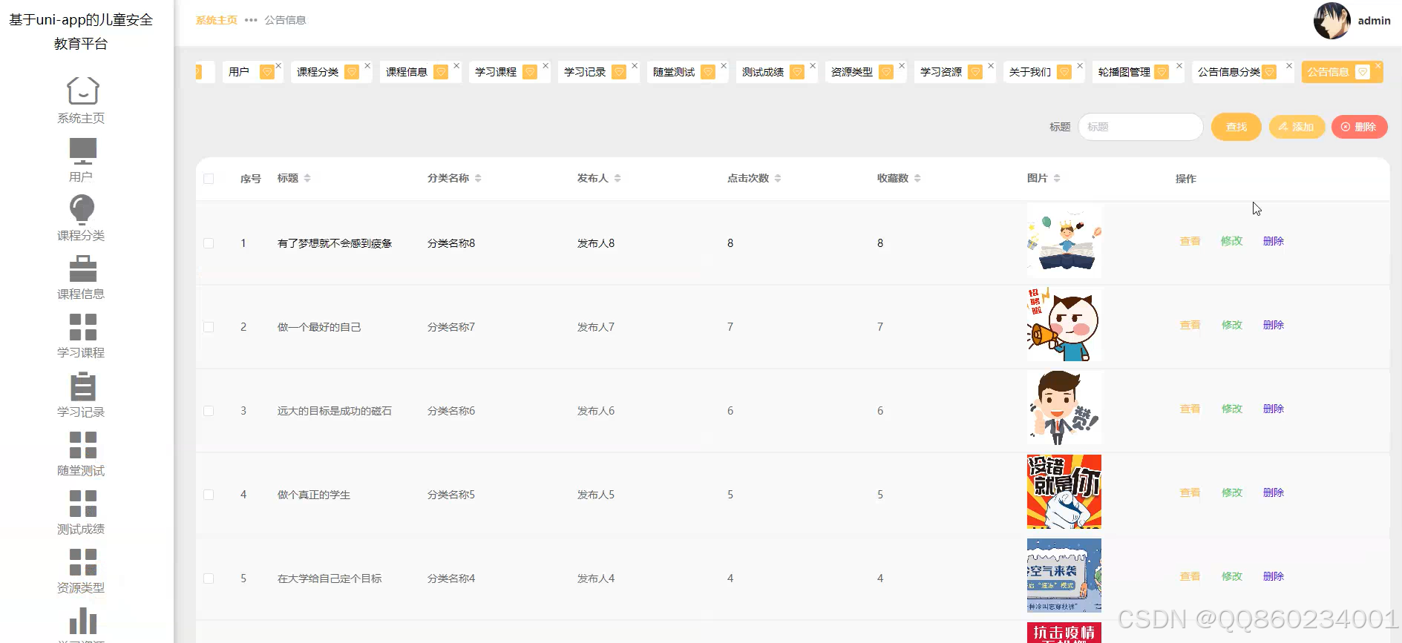
Task: Open 资源类型 grid icon in sidebar
Action: pyautogui.click(x=82, y=562)
